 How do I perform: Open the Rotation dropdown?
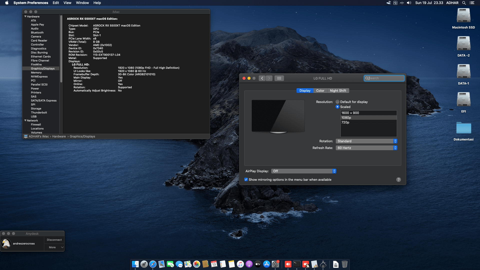(366, 141)
